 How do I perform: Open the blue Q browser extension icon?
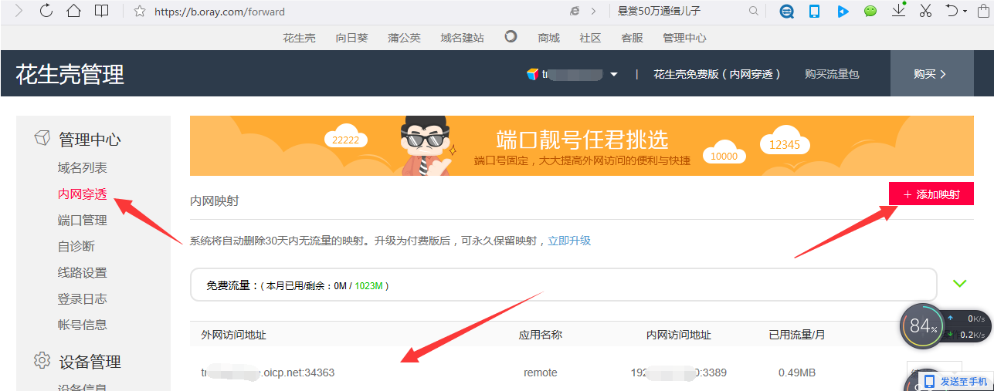[x=786, y=12]
